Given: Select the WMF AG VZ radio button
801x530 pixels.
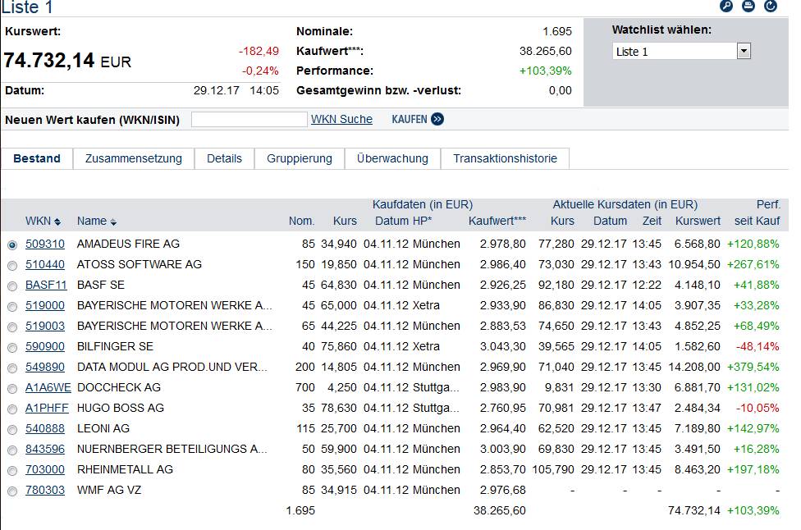Looking at the screenshot, I should coord(12,491).
